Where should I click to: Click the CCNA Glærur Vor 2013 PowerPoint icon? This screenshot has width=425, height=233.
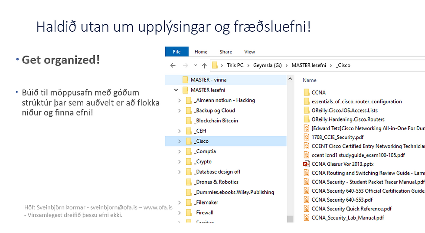[307, 164]
